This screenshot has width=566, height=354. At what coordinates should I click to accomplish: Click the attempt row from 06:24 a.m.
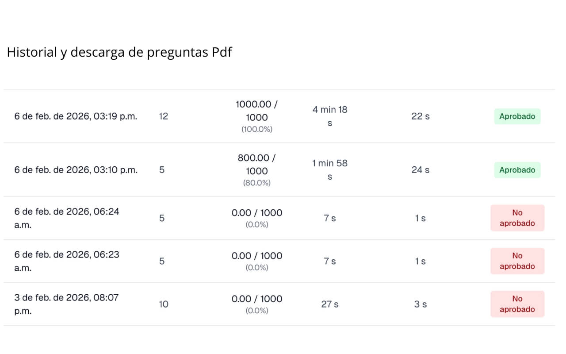click(x=66, y=218)
